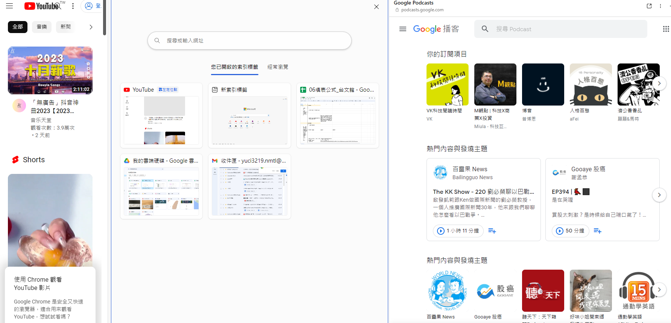
Task: Open Google Podcasts window options menu
Action: (660, 6)
